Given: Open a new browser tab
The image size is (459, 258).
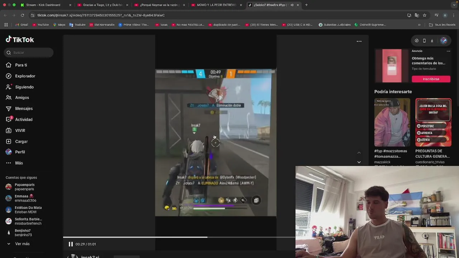Looking at the screenshot, I should (306, 5).
